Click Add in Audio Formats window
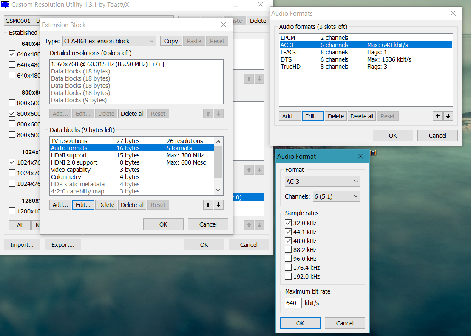The width and height of the screenshot is (471, 336). coord(290,116)
